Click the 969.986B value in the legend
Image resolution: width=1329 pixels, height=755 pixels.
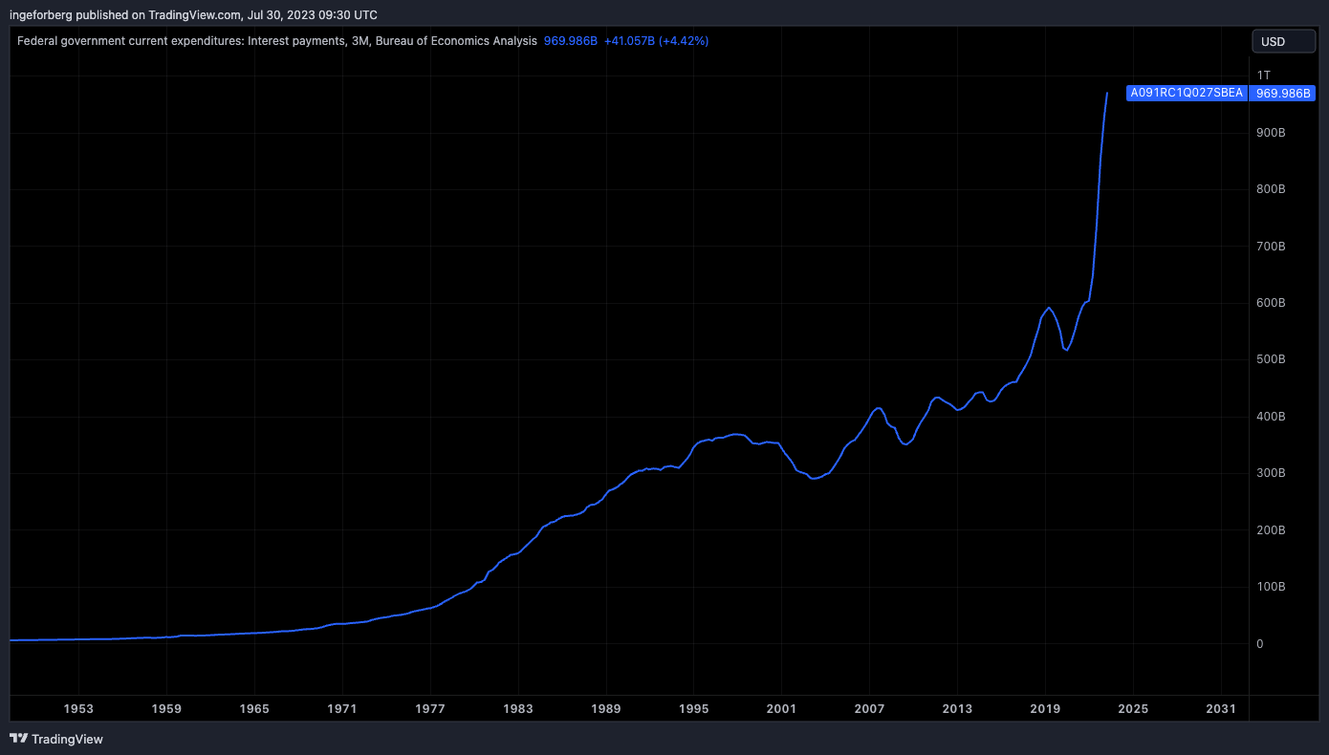click(571, 41)
